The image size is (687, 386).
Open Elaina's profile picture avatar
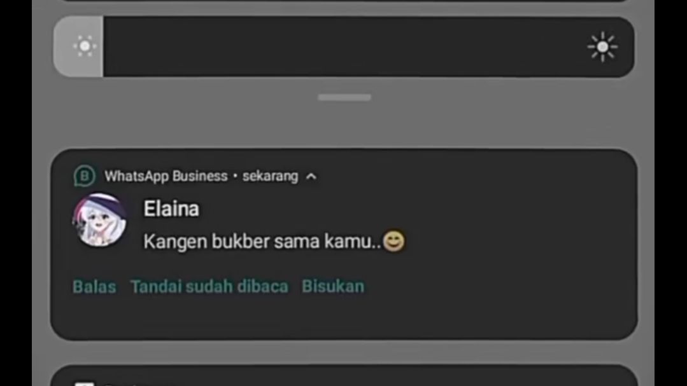[x=99, y=220]
